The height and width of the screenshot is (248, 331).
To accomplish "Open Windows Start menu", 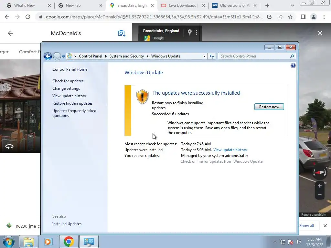I will click(9, 242).
